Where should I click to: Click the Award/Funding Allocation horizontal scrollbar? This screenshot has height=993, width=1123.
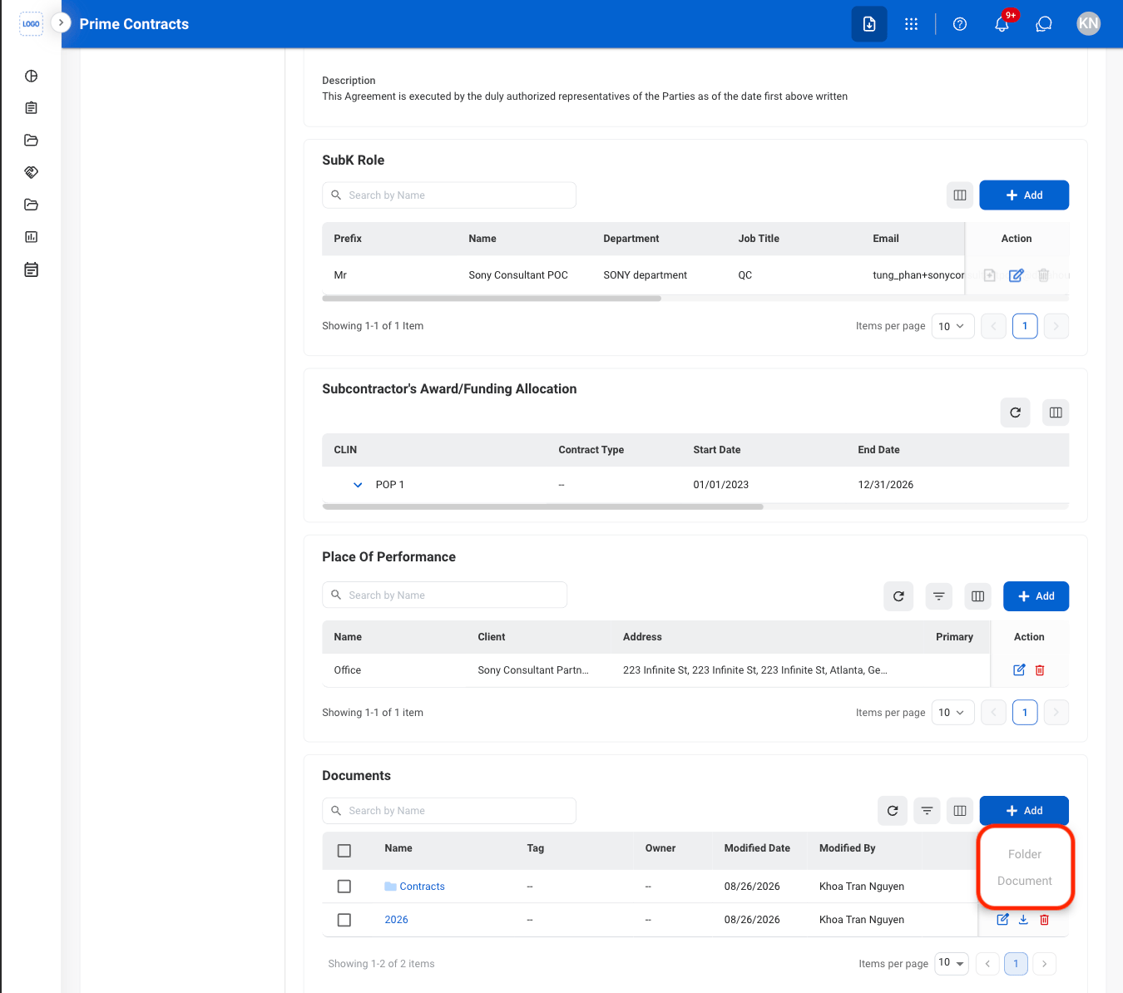tap(542, 506)
